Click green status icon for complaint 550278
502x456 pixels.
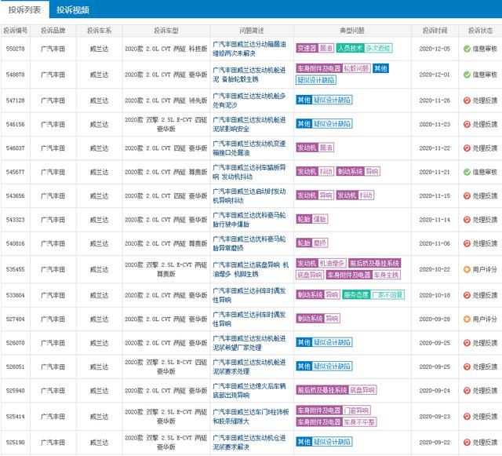tap(467, 49)
